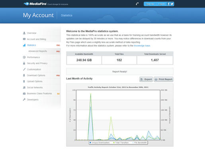Click the Developers wrench icon
205x149 pixels.
tap(24, 99)
